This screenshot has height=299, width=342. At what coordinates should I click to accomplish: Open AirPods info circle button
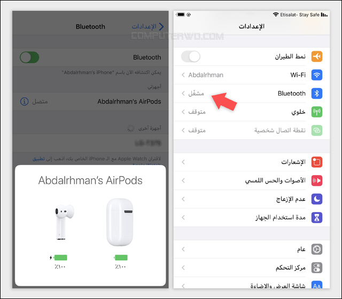point(25,101)
